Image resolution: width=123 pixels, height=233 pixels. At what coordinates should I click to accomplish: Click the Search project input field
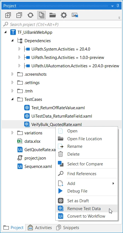61,24
